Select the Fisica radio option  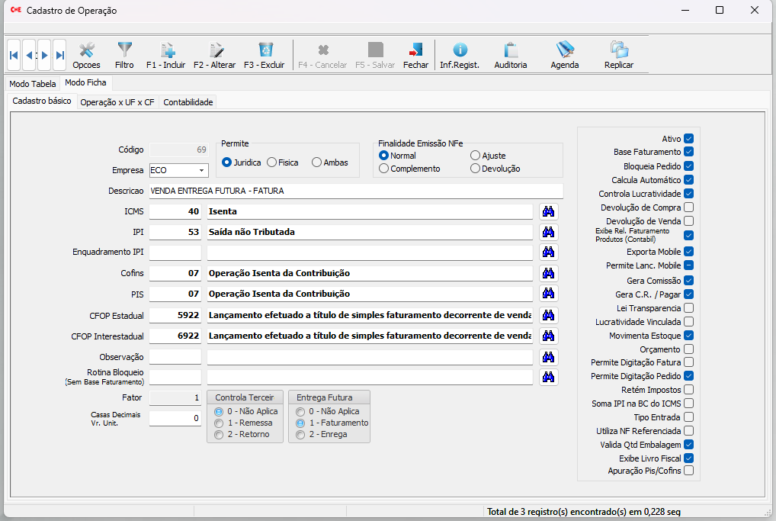click(x=272, y=162)
